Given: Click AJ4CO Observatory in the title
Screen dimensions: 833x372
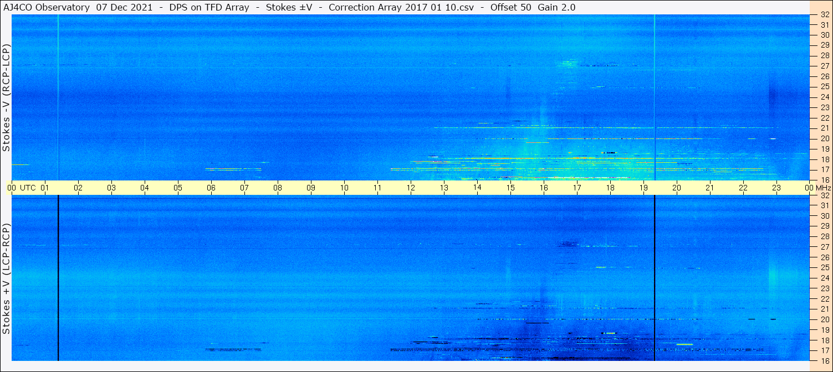Looking at the screenshot, I should click(x=46, y=7).
